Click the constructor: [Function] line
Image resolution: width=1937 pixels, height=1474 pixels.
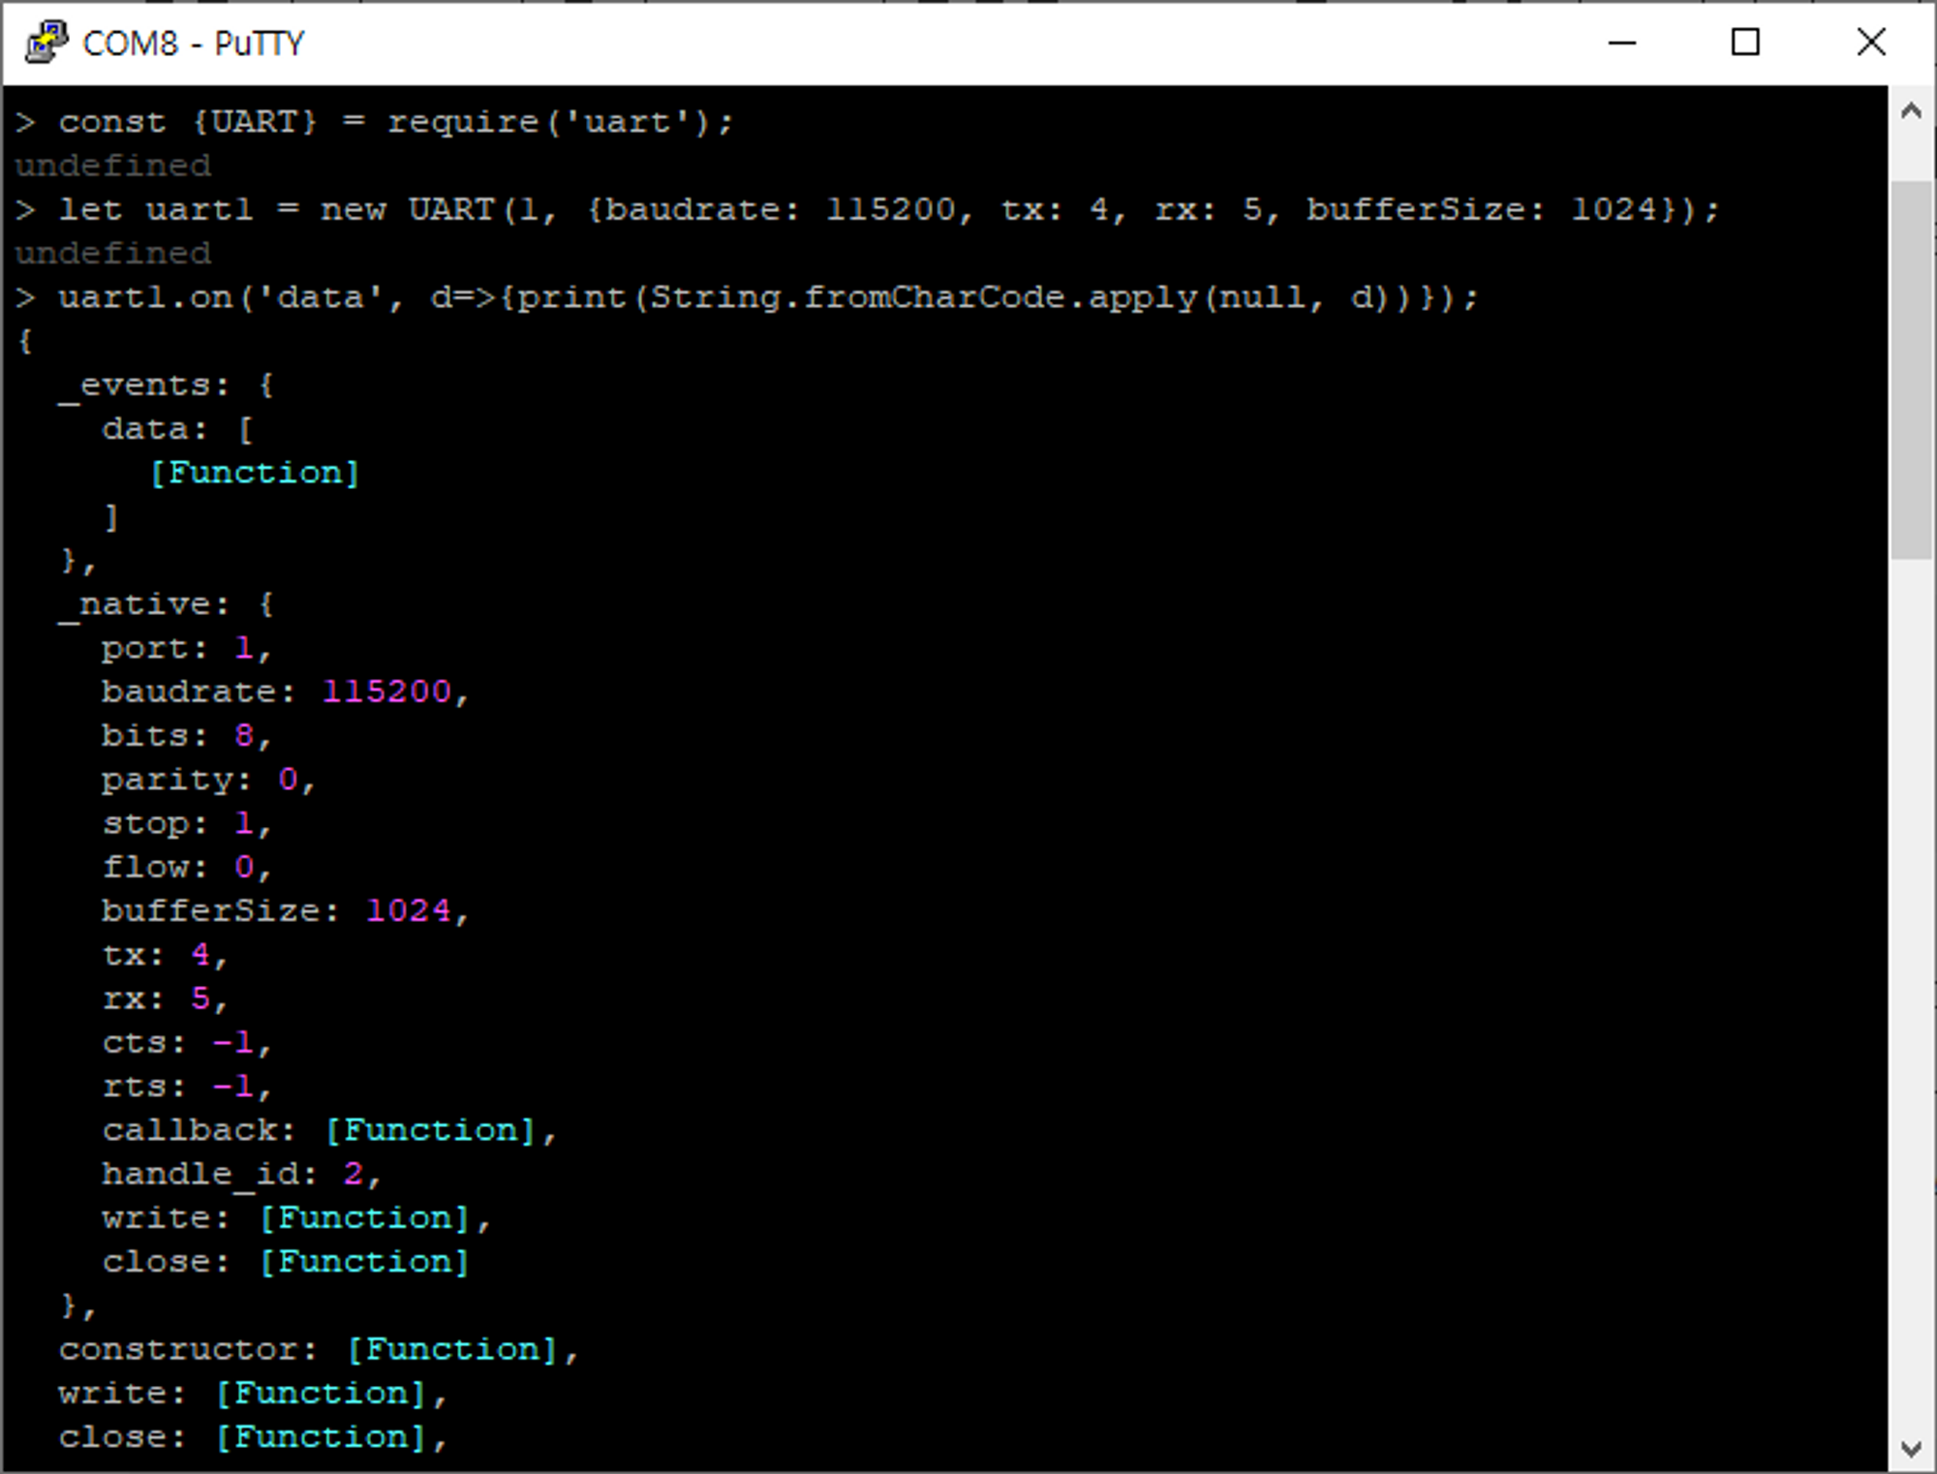pos(320,1348)
